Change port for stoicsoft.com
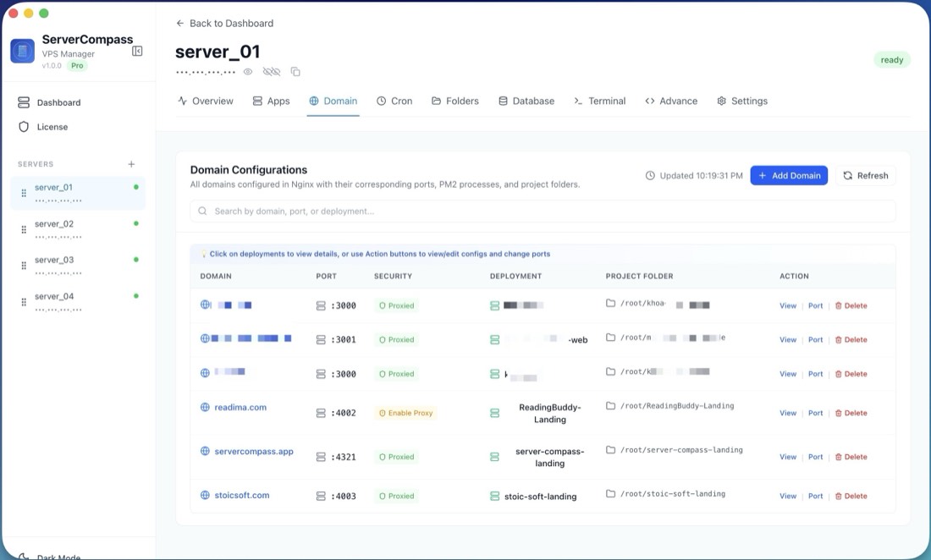 coord(815,496)
